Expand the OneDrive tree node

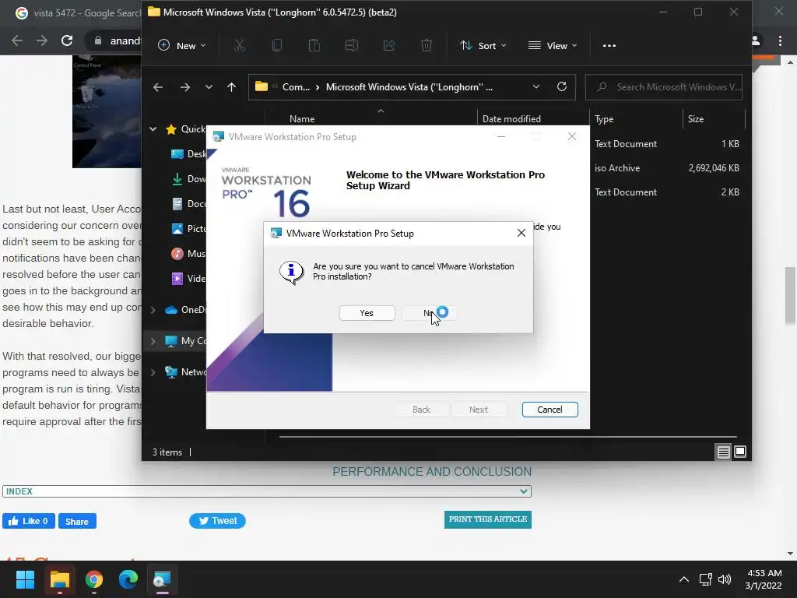[x=153, y=310]
